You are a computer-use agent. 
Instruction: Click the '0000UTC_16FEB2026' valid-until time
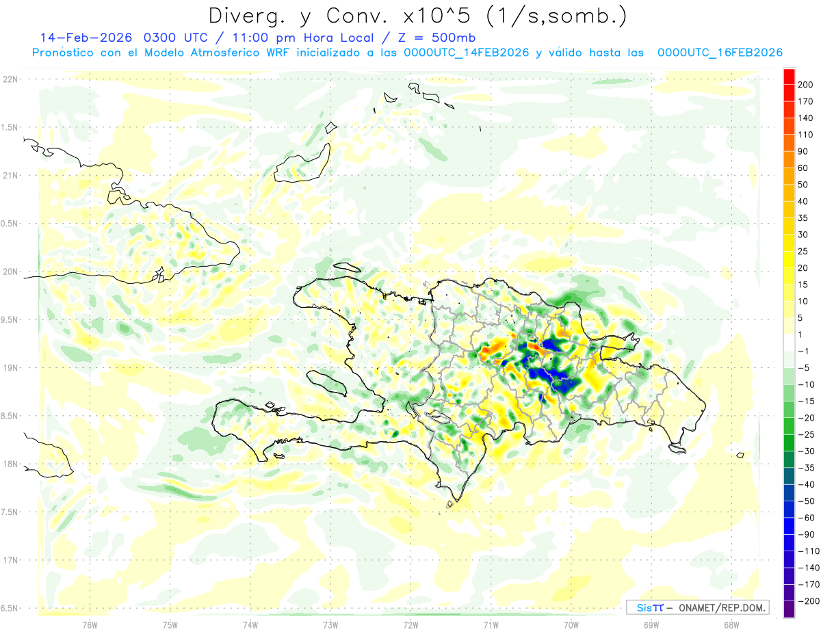(x=720, y=53)
